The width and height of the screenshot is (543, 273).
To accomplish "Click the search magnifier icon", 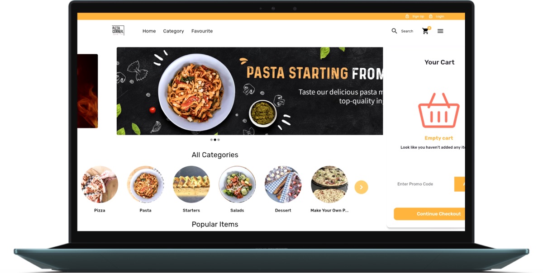I will (x=394, y=31).
